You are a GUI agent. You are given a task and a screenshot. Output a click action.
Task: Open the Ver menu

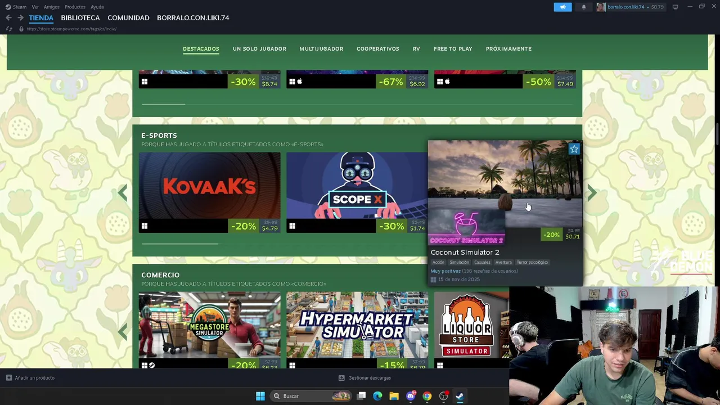35,7
